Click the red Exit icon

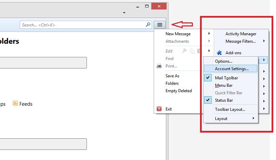tap(159, 109)
